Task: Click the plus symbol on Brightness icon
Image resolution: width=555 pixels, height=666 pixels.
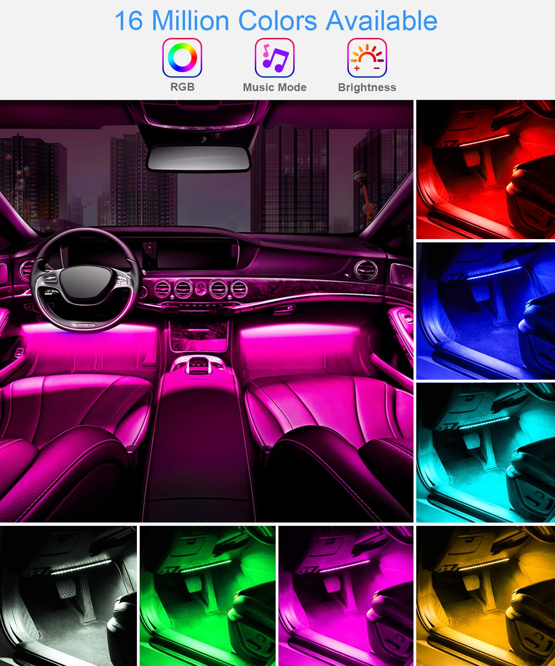Action: coord(357,68)
